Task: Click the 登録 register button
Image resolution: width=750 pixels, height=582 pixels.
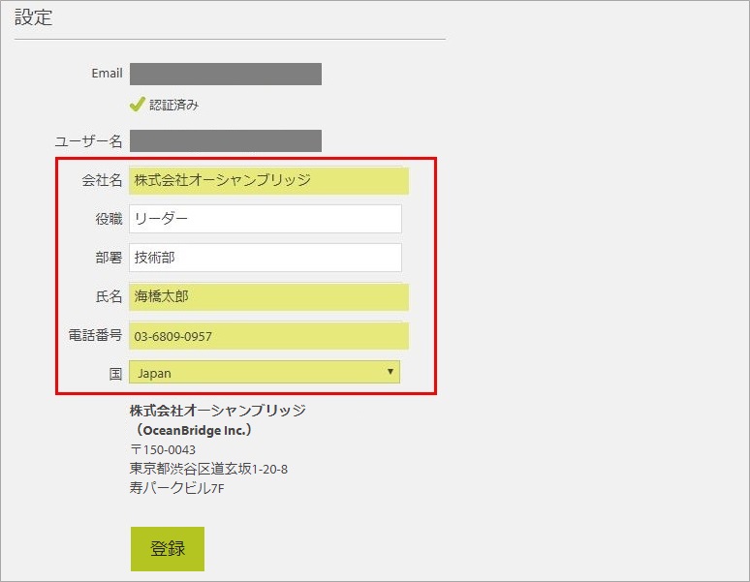Action: click(x=168, y=548)
